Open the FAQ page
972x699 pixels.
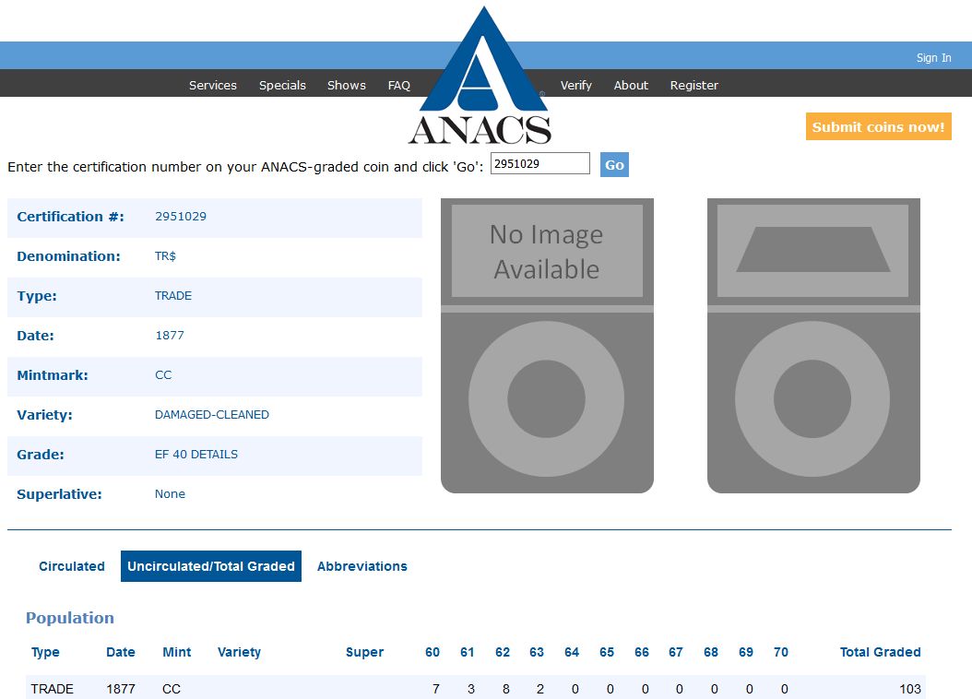(399, 86)
